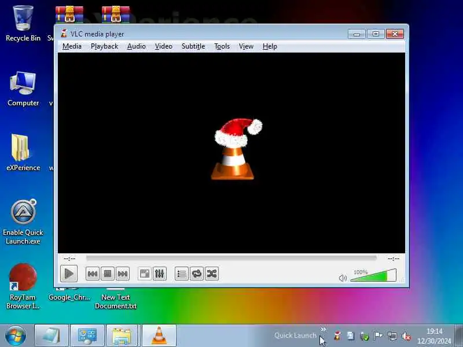This screenshot has height=347, width=463.
Task: Select first WinRAR archive icon on desktop
Action: pyautogui.click(x=69, y=14)
